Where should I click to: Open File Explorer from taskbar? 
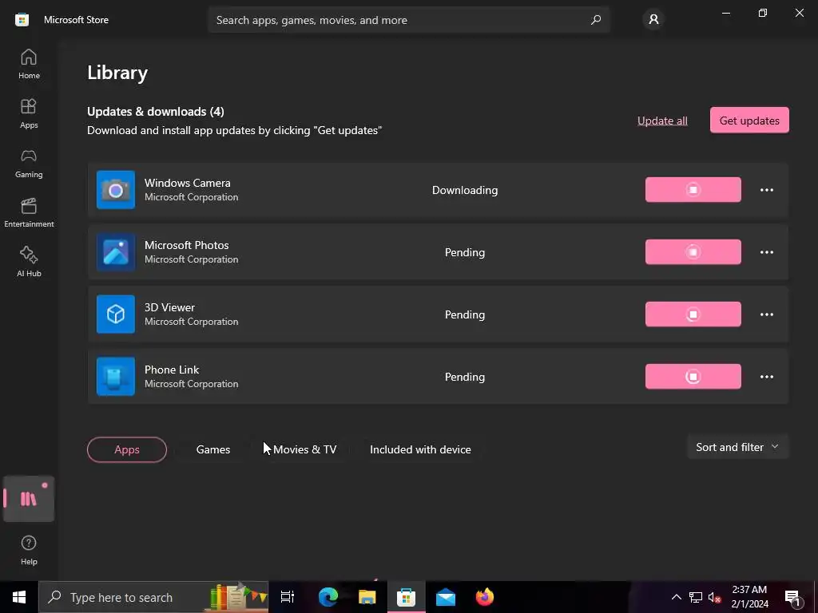[367, 597]
